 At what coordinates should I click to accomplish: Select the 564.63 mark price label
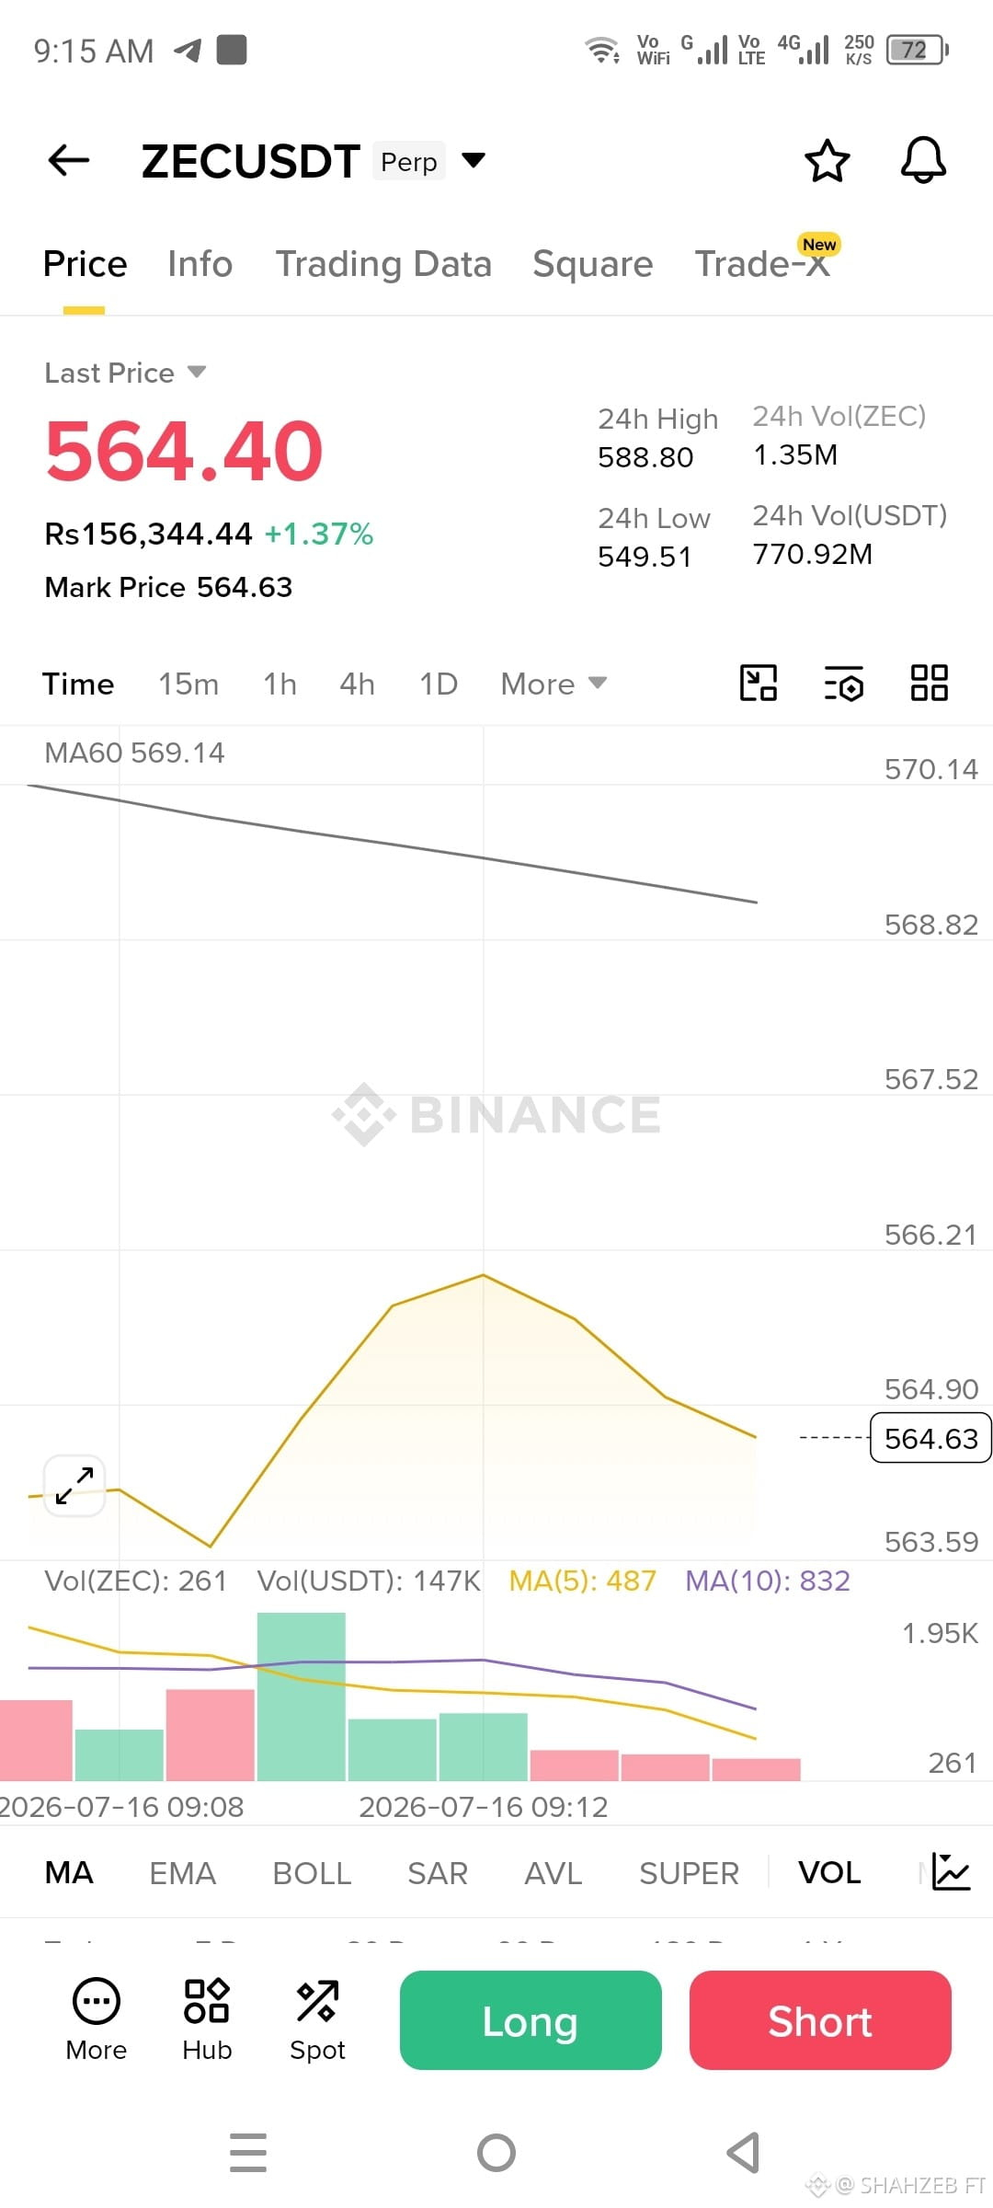pyautogui.click(x=930, y=1438)
